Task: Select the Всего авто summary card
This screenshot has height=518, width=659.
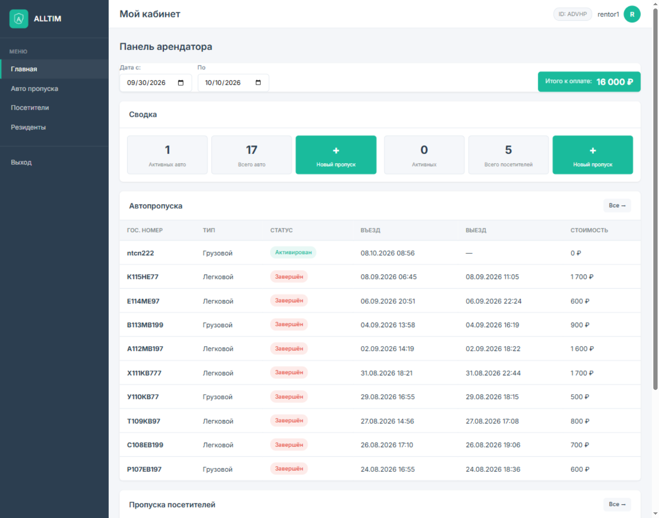Action: (252, 155)
